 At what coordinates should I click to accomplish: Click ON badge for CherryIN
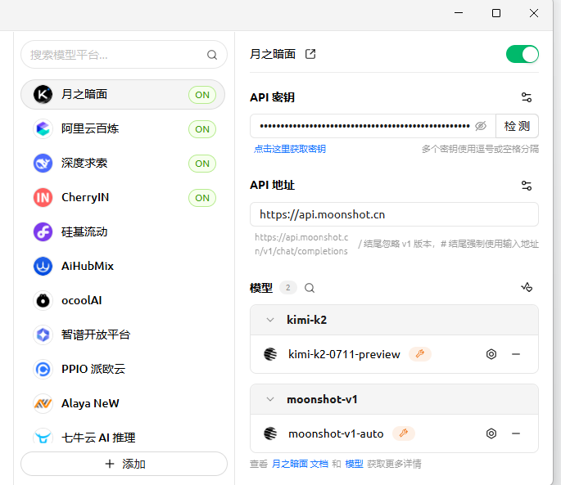pos(202,198)
